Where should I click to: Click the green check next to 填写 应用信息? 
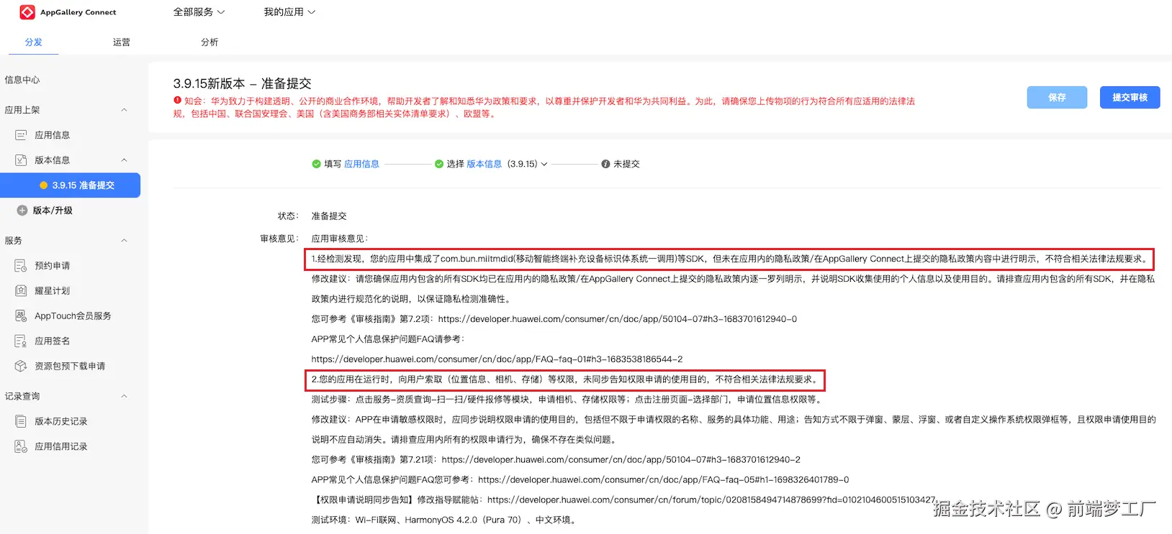[x=316, y=164]
